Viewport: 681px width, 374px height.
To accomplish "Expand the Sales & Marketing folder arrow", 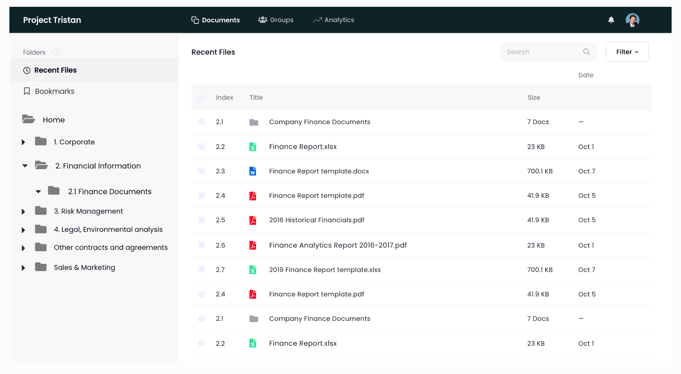I will (x=23, y=268).
